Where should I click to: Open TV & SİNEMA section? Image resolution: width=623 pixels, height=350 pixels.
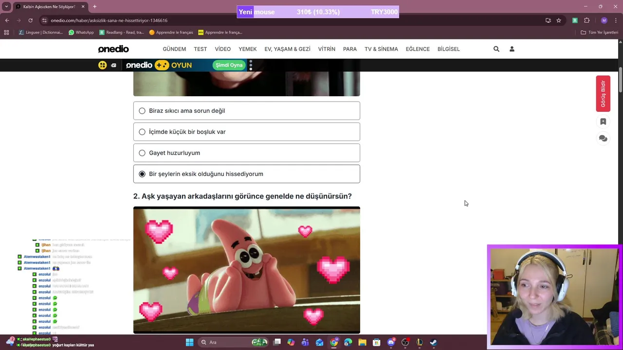(x=381, y=49)
